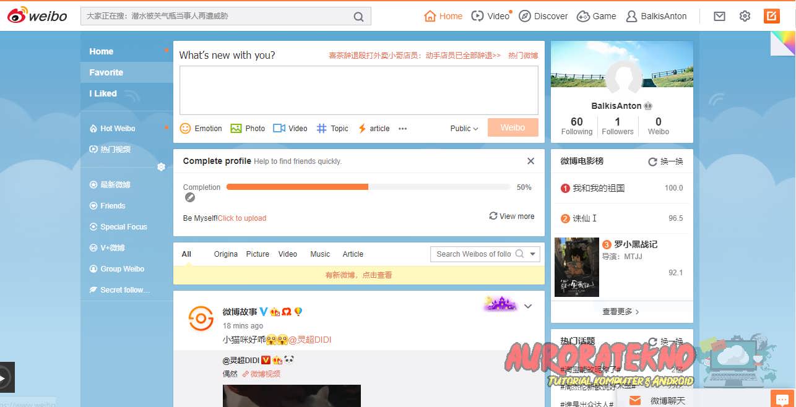Open the 热门微博 link
This screenshot has width=796, height=407.
tap(523, 56)
